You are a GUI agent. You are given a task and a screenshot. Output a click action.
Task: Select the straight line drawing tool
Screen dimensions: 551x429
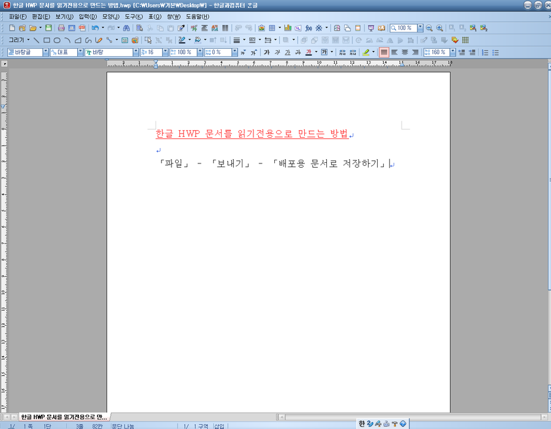[x=36, y=40]
